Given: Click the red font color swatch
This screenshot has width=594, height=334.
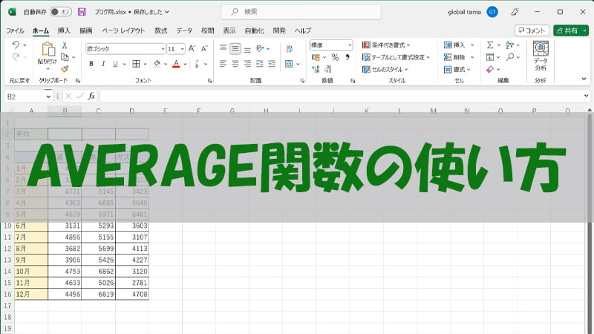Looking at the screenshot, I should (175, 64).
